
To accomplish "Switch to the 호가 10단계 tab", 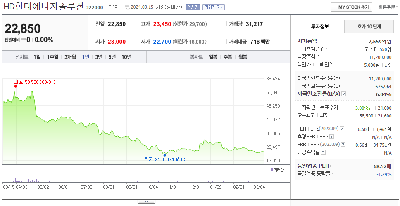I will click(x=369, y=26).
